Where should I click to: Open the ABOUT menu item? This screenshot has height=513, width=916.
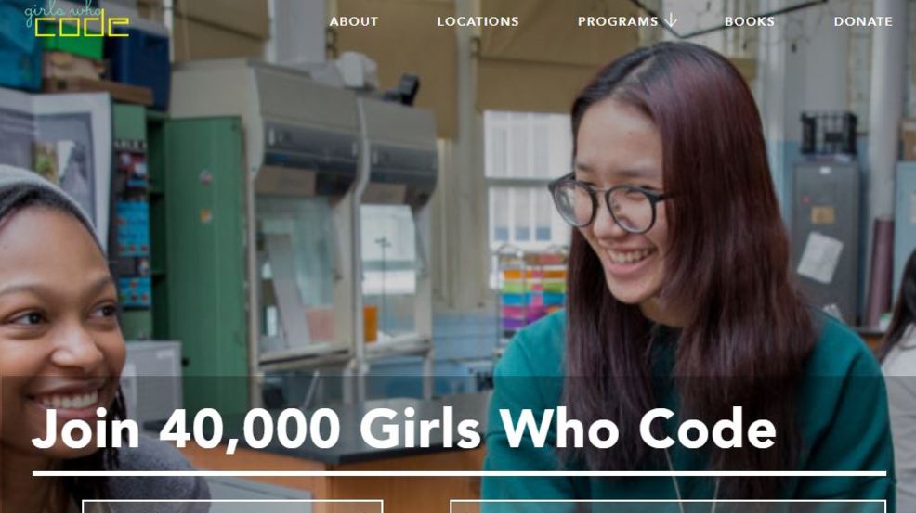[x=353, y=21]
